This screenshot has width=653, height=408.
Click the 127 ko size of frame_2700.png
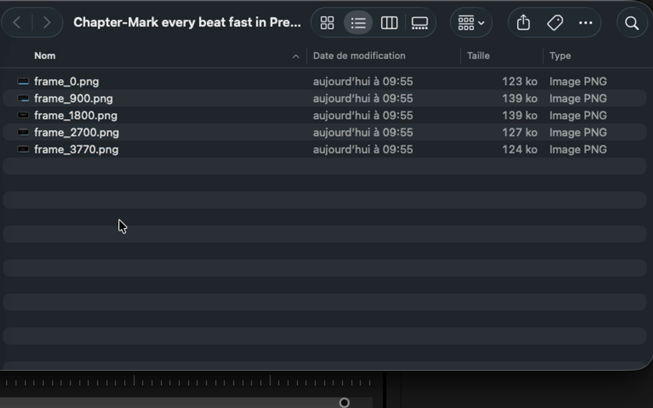pos(520,132)
